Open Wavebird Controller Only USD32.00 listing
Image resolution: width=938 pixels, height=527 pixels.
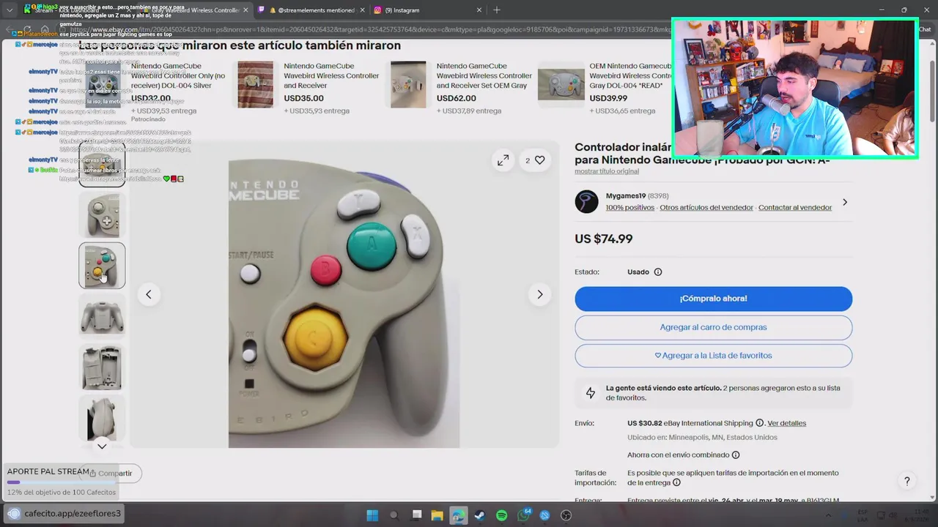click(x=178, y=75)
